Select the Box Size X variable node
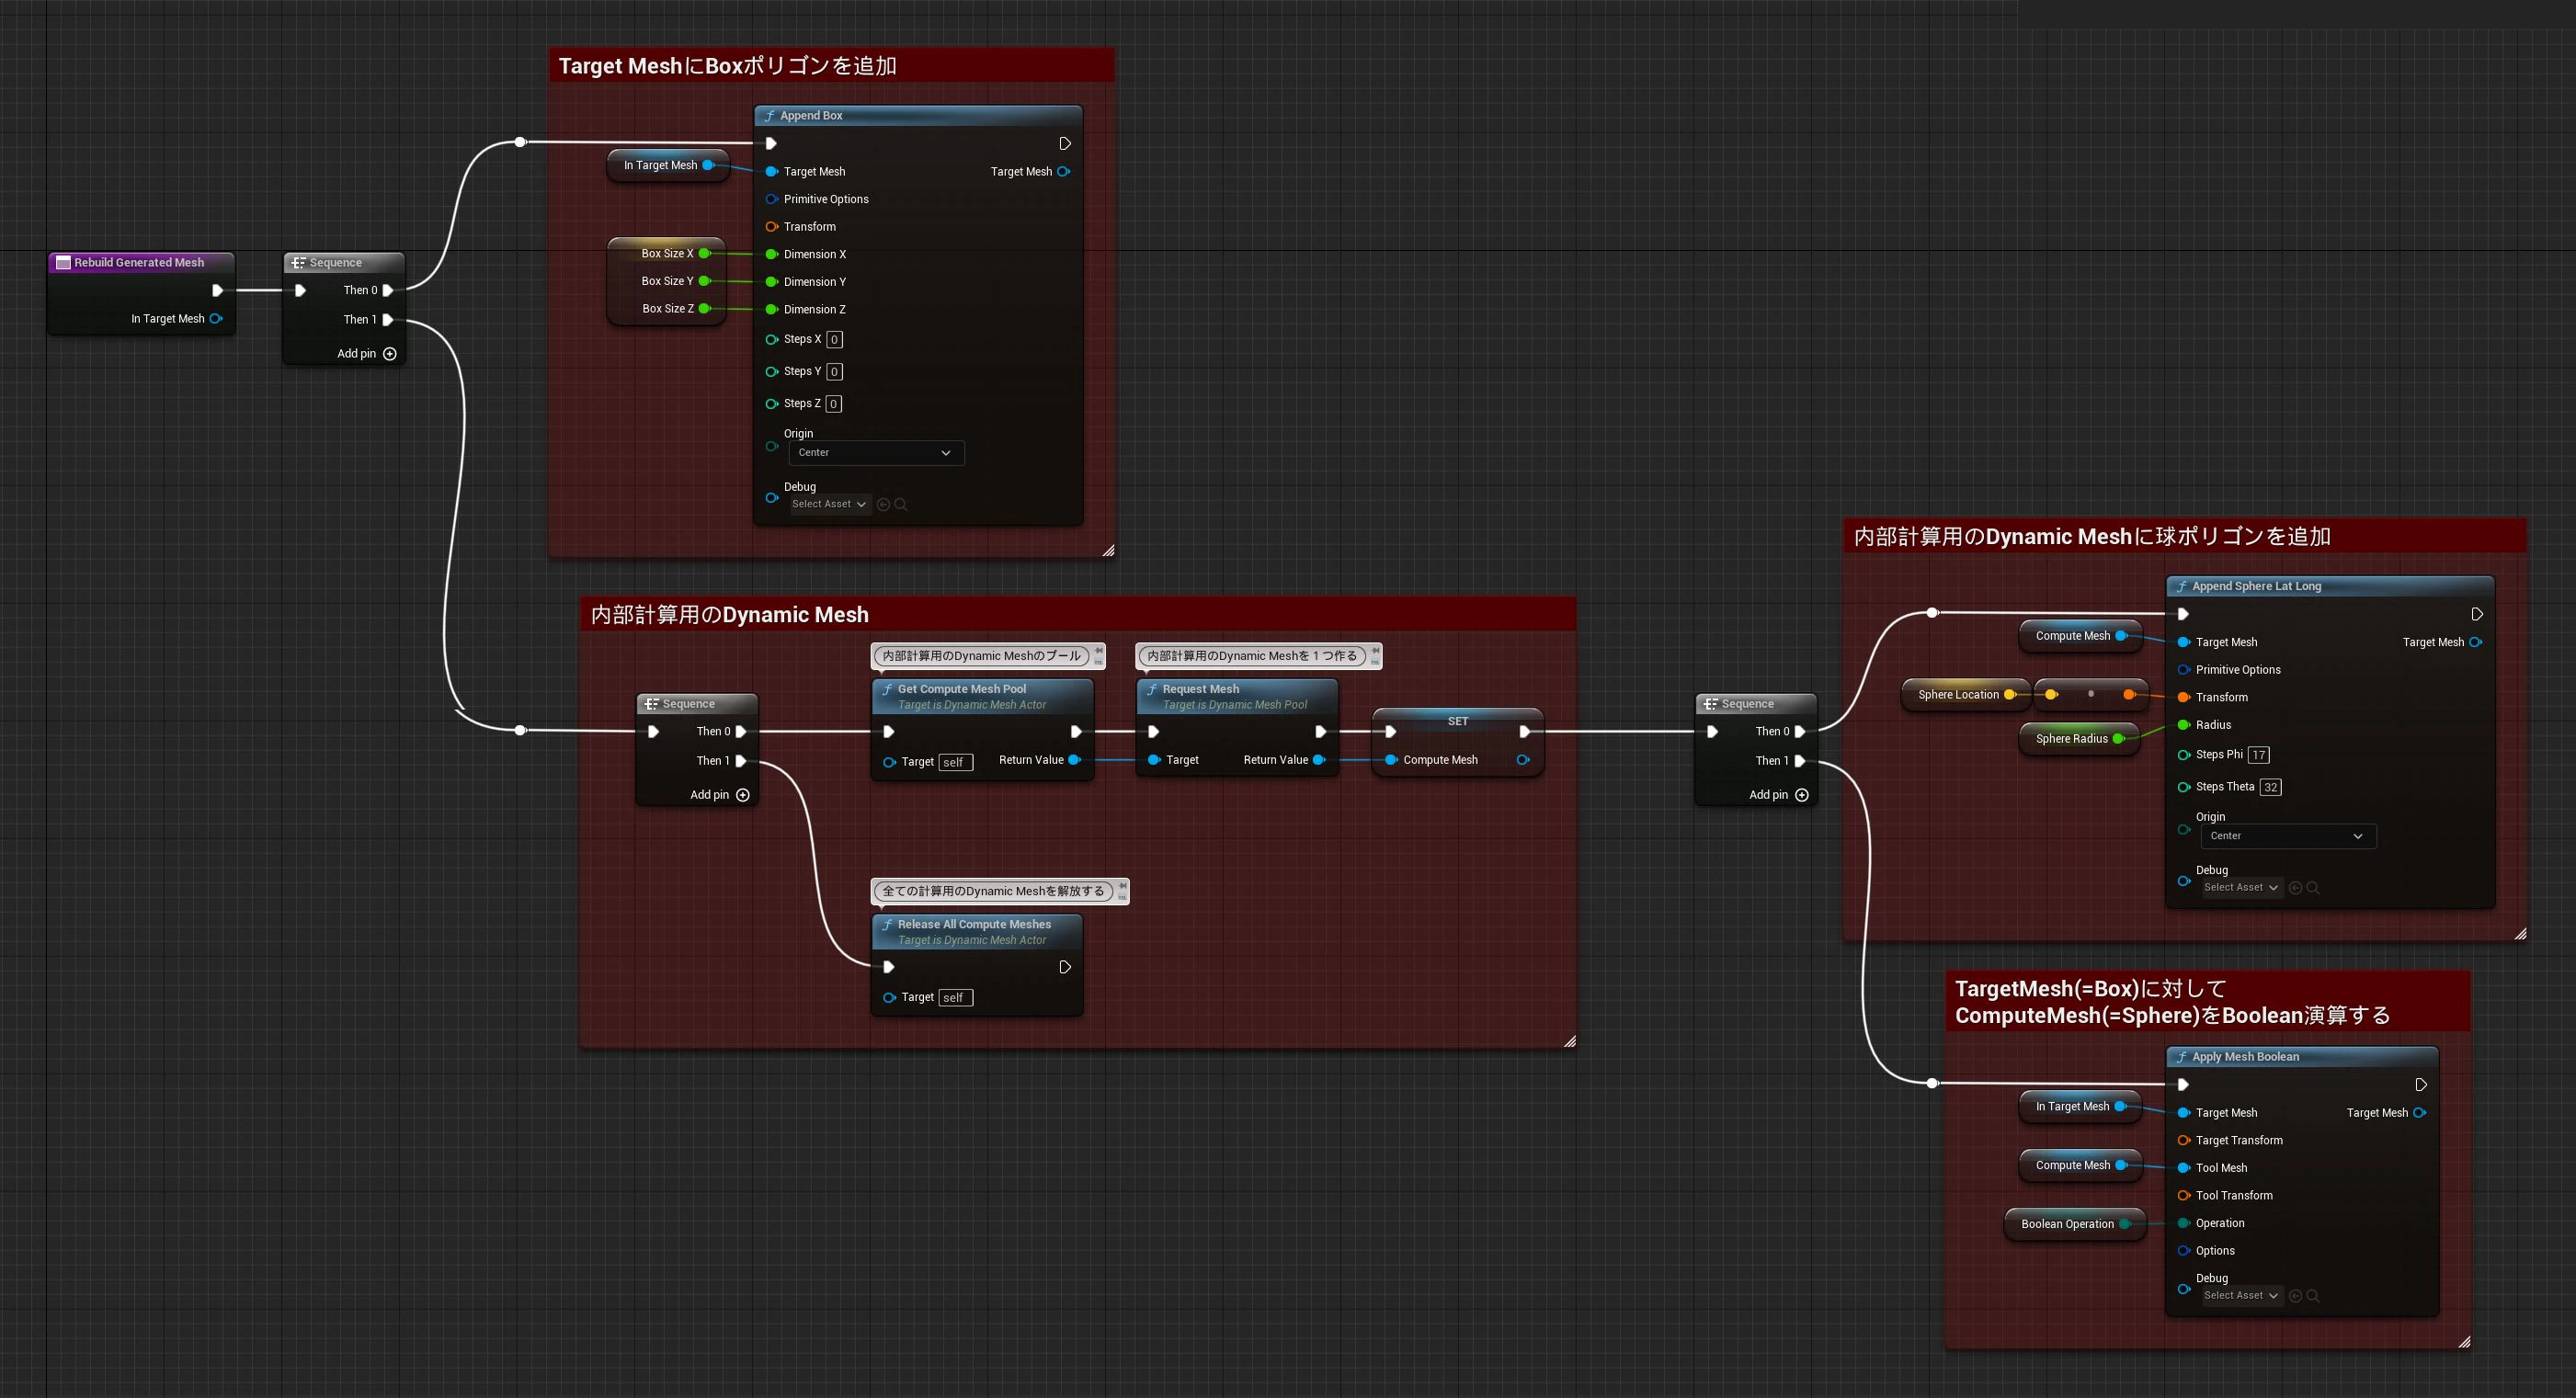2576x1398 pixels. [x=666, y=254]
